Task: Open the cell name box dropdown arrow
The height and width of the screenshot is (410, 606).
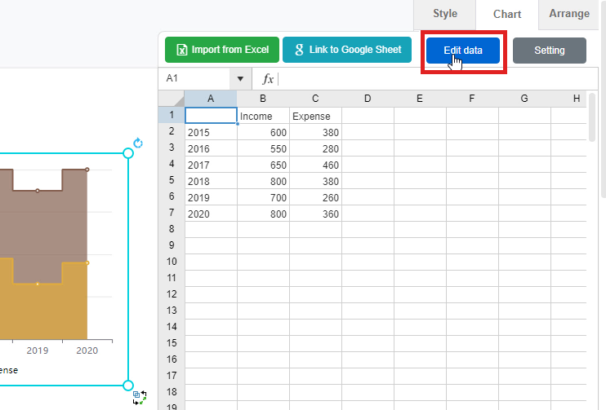Action: pyautogui.click(x=240, y=79)
